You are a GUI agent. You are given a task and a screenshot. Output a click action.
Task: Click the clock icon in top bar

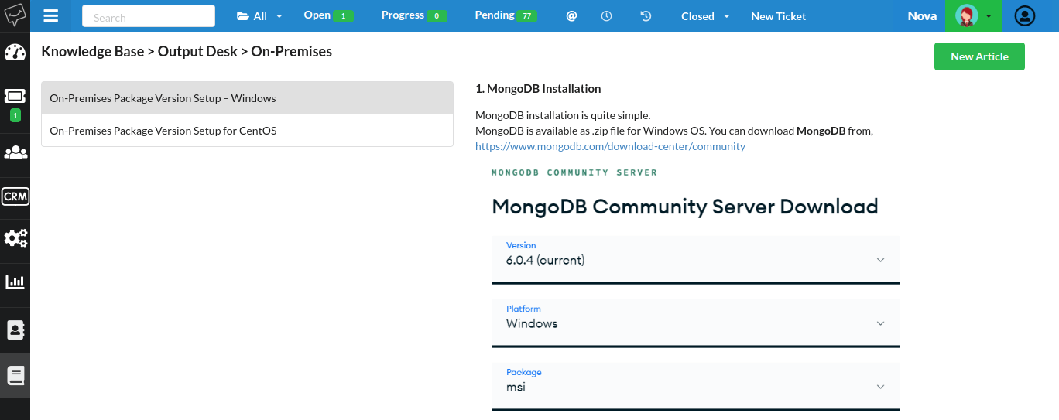pyautogui.click(x=606, y=15)
